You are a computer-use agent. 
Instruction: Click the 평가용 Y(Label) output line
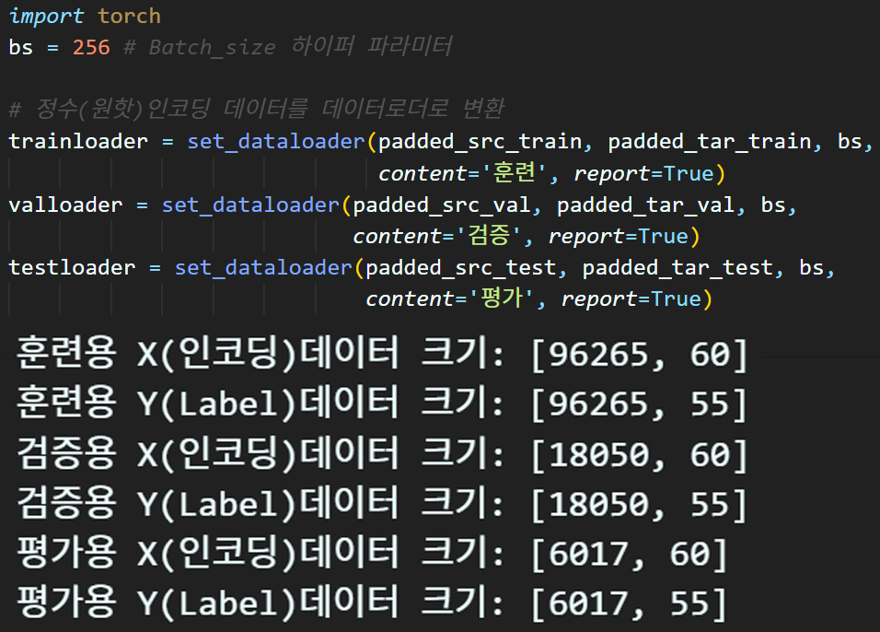[368, 603]
